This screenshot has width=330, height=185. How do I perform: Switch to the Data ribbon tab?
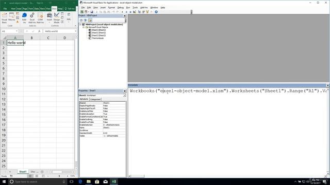click(37, 9)
